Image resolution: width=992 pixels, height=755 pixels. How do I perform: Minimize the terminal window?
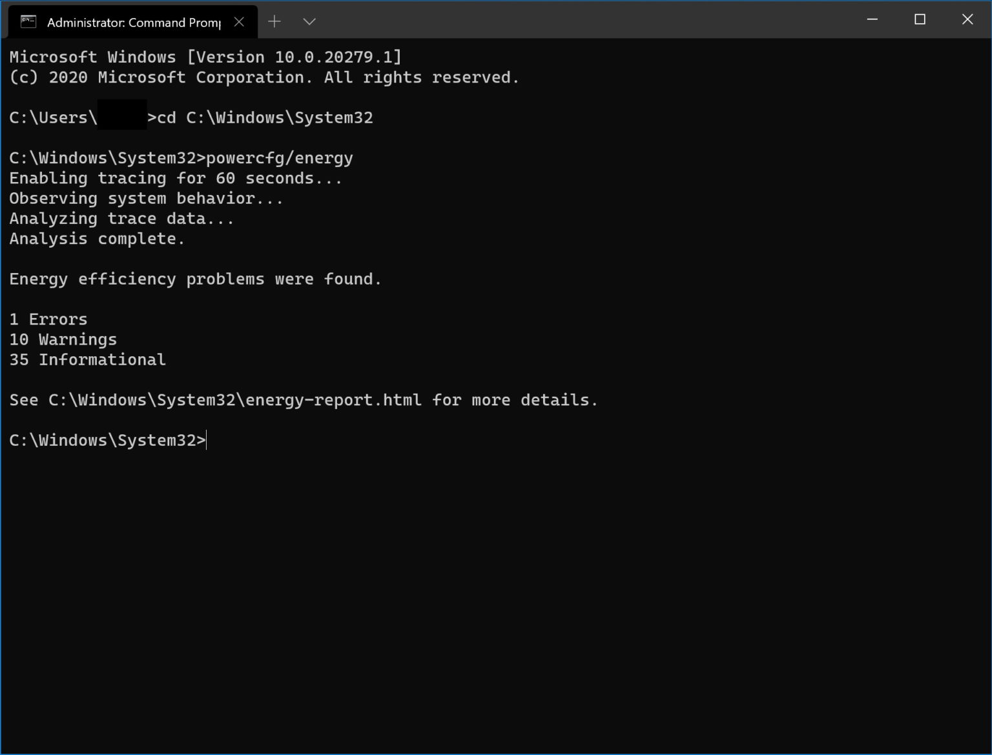pyautogui.click(x=872, y=20)
